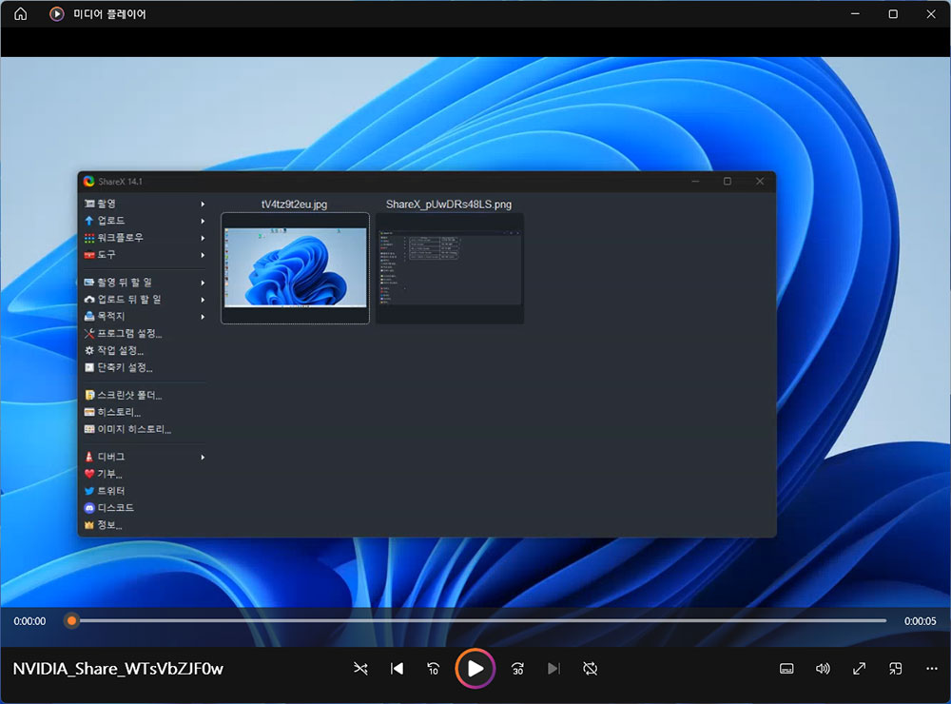Click the total duration 0:00:05

point(920,621)
